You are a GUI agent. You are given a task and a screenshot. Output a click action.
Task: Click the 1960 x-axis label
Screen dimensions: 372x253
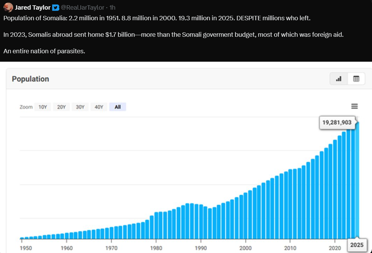coord(67,248)
